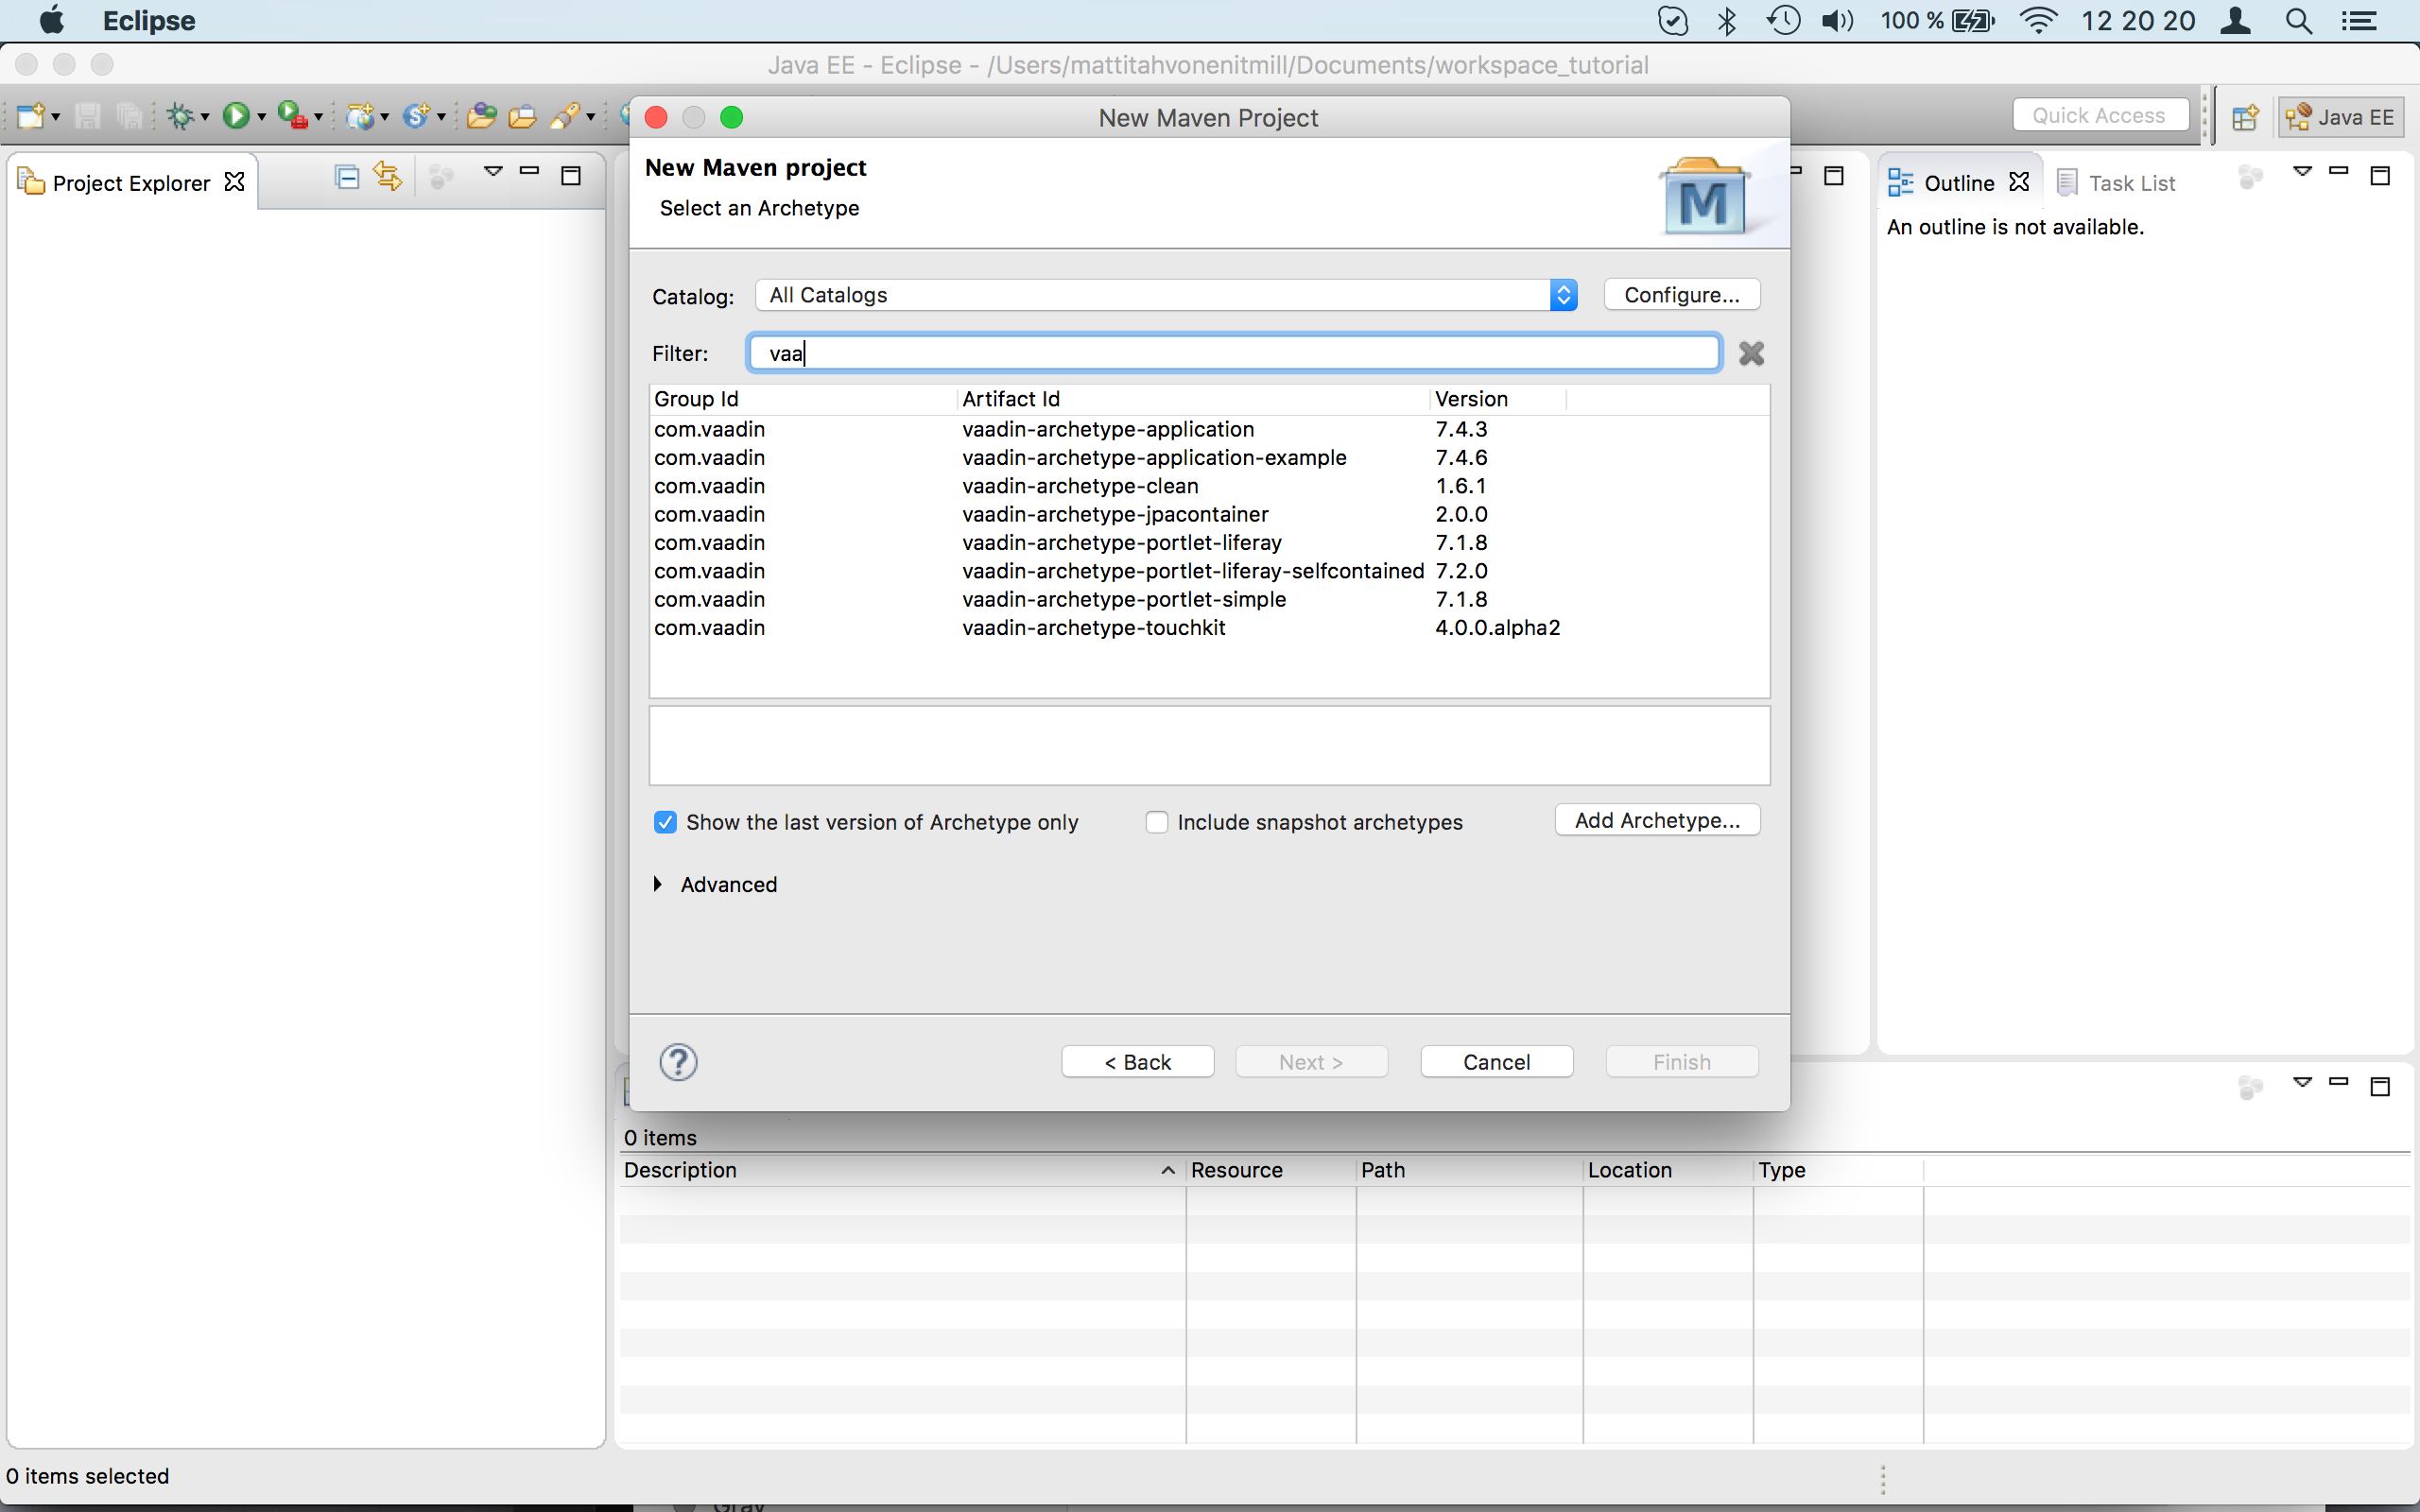Click the Run External Tools toolbox icon
The height and width of the screenshot is (1512, 2420).
(x=292, y=116)
